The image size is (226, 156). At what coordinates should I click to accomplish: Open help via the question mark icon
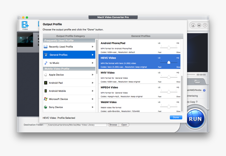[205, 25]
